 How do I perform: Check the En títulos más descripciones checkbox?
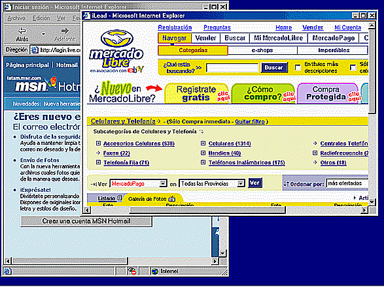[x=298, y=67]
